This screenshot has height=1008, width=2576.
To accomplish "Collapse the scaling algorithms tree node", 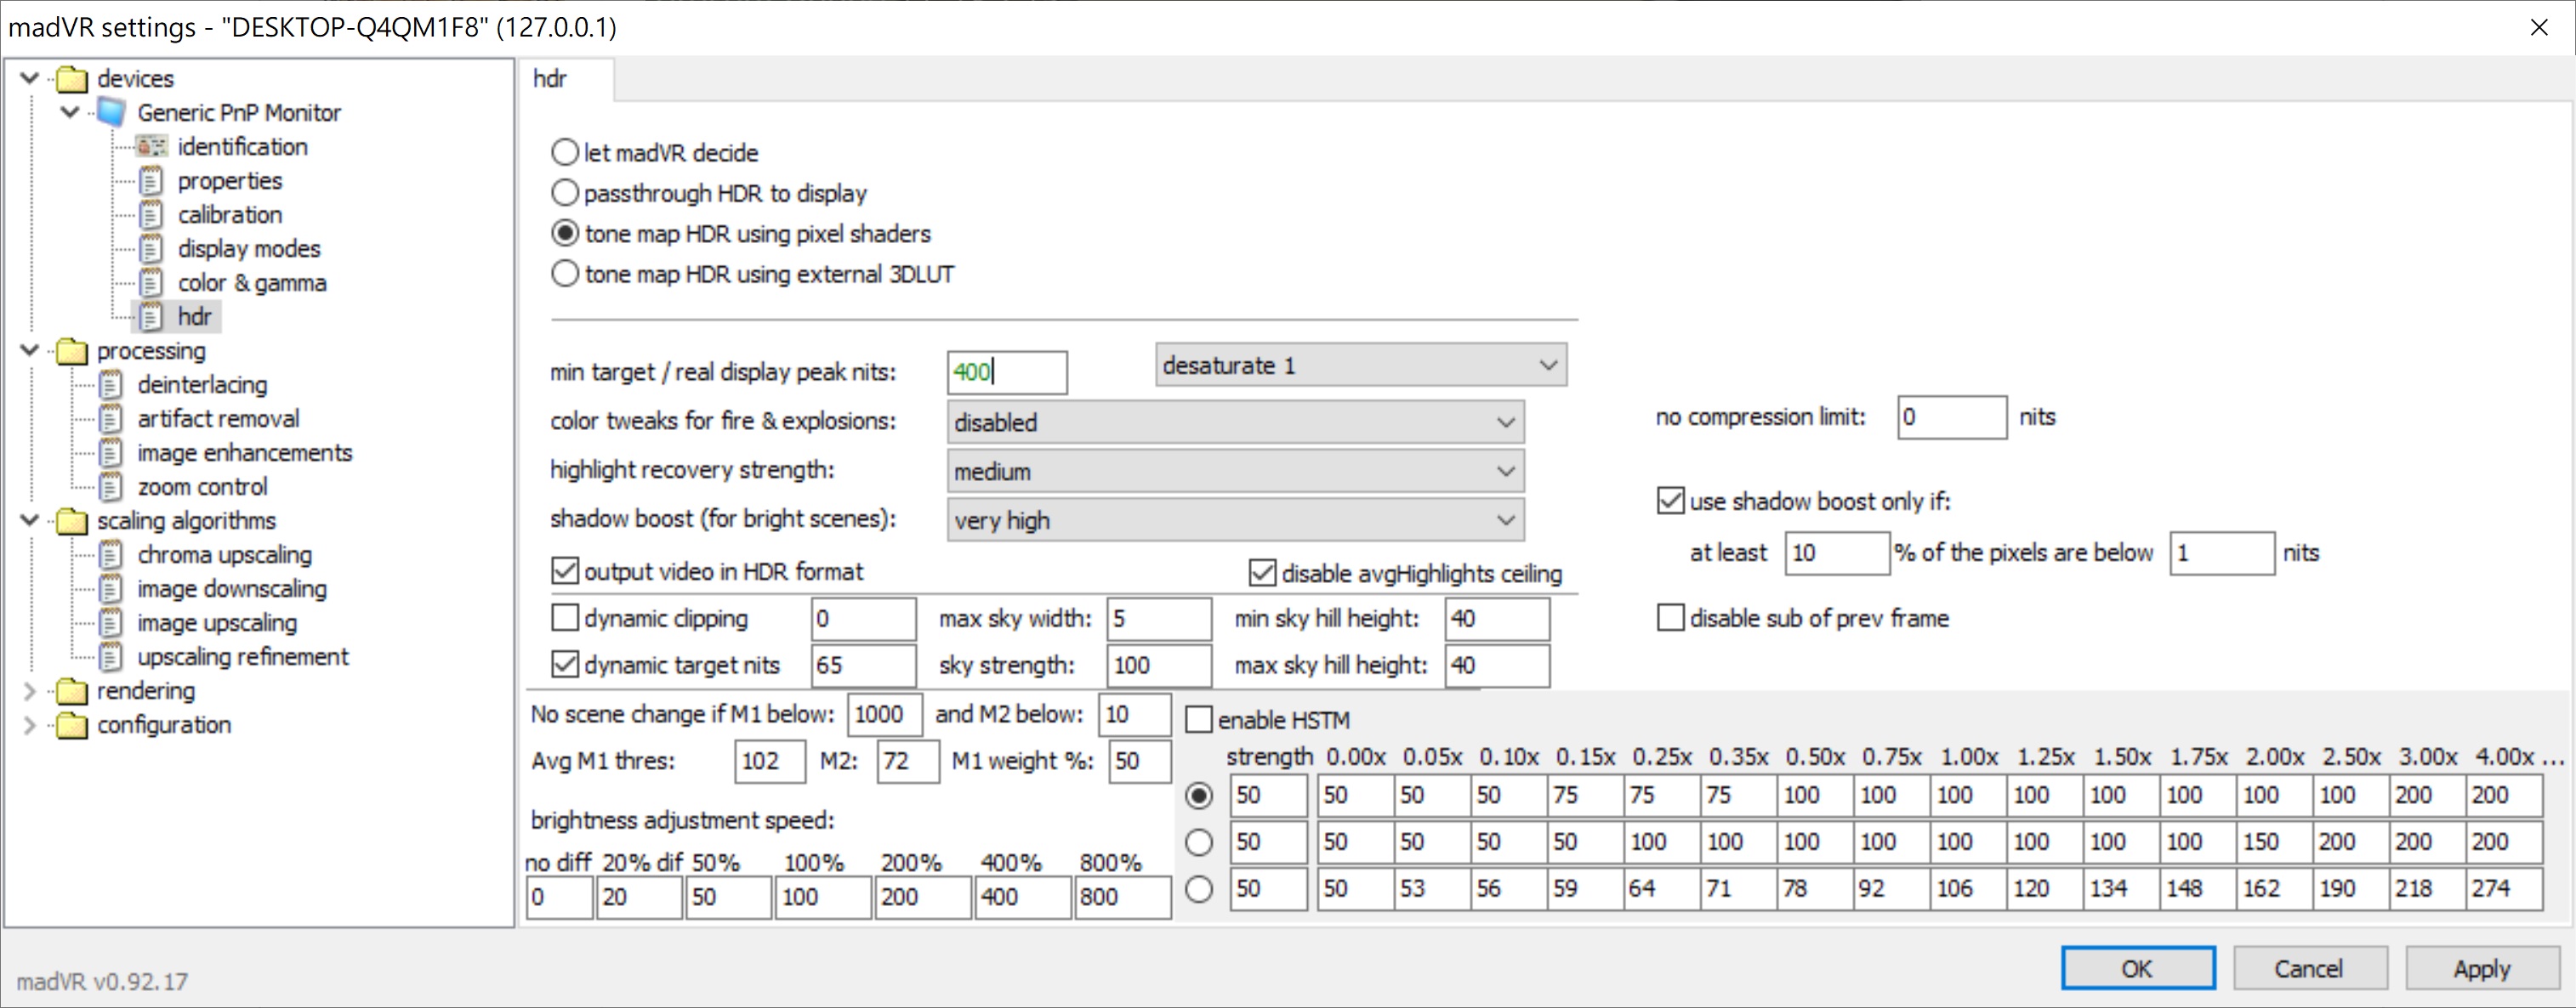I will coord(30,520).
